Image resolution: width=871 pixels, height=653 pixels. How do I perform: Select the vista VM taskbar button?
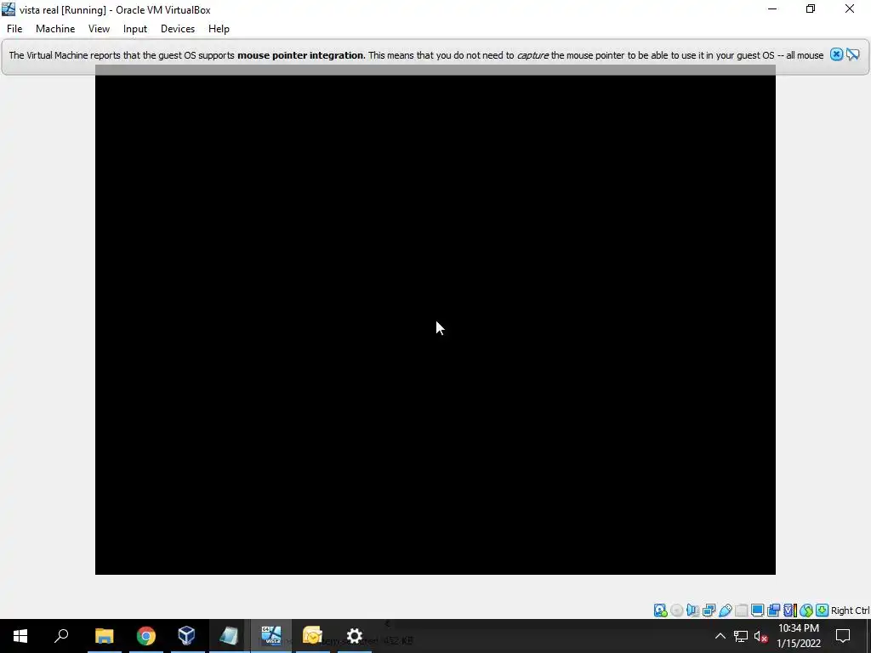271,636
